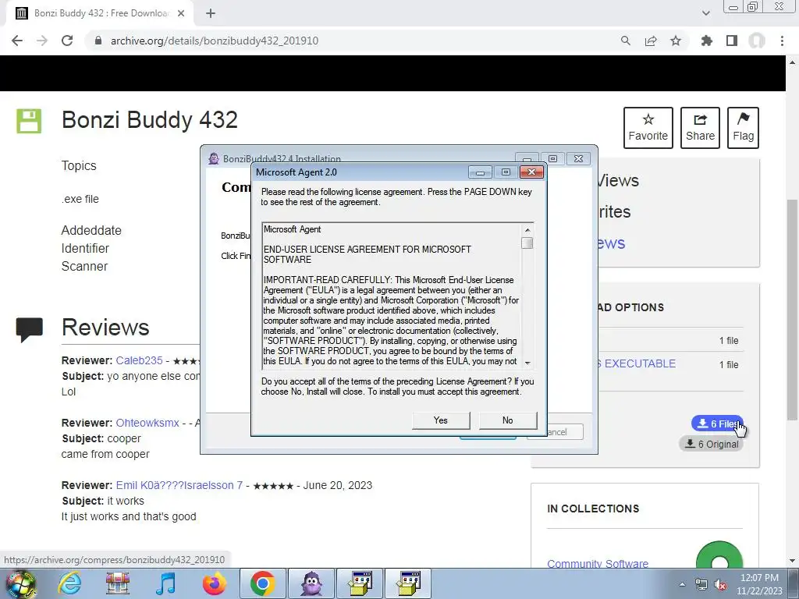This screenshot has height=599, width=799.
Task: Click the '.exe file' topic text
Action: click(80, 199)
